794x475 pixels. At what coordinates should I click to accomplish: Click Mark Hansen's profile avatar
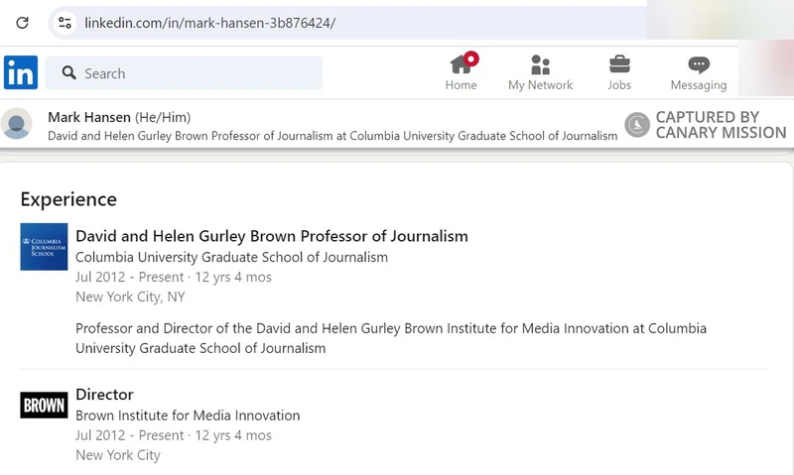(17, 123)
